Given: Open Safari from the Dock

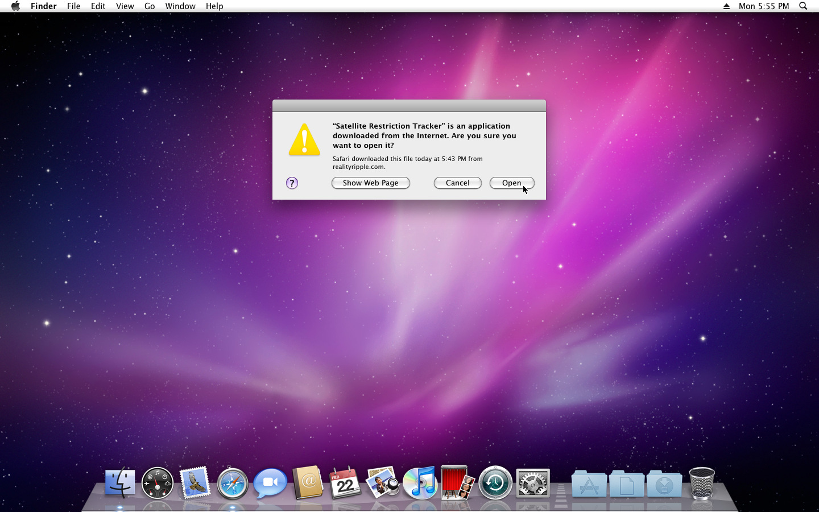Looking at the screenshot, I should 233,483.
